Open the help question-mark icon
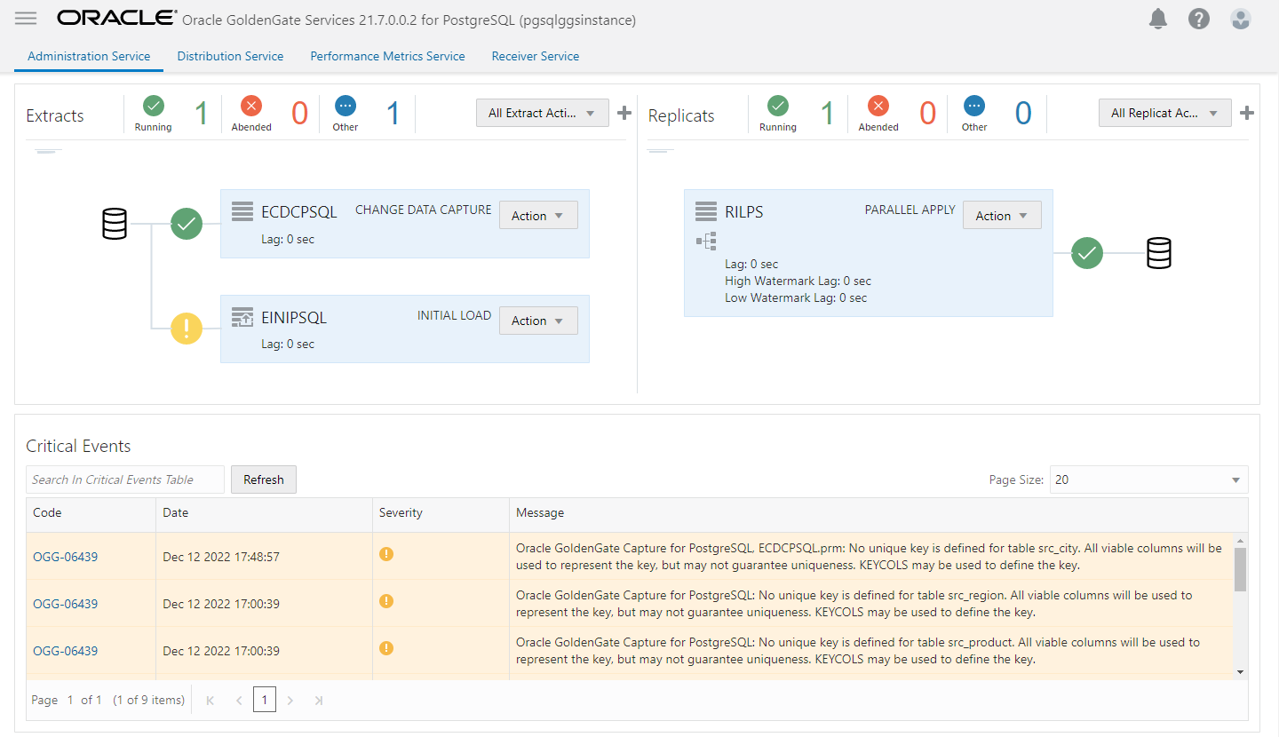Screen dimensions: 1279x737 (1199, 18)
